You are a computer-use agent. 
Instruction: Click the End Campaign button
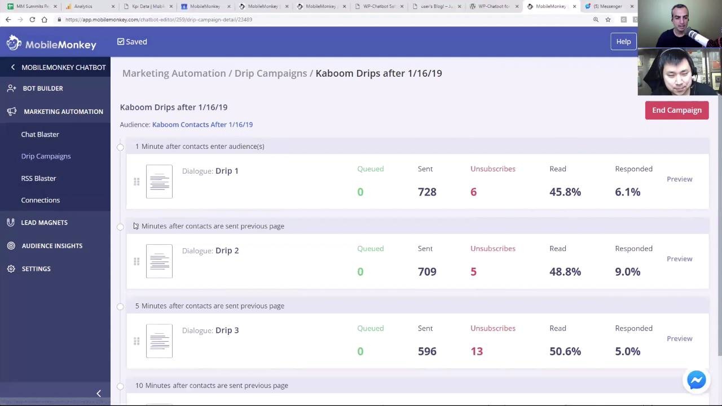click(x=677, y=110)
